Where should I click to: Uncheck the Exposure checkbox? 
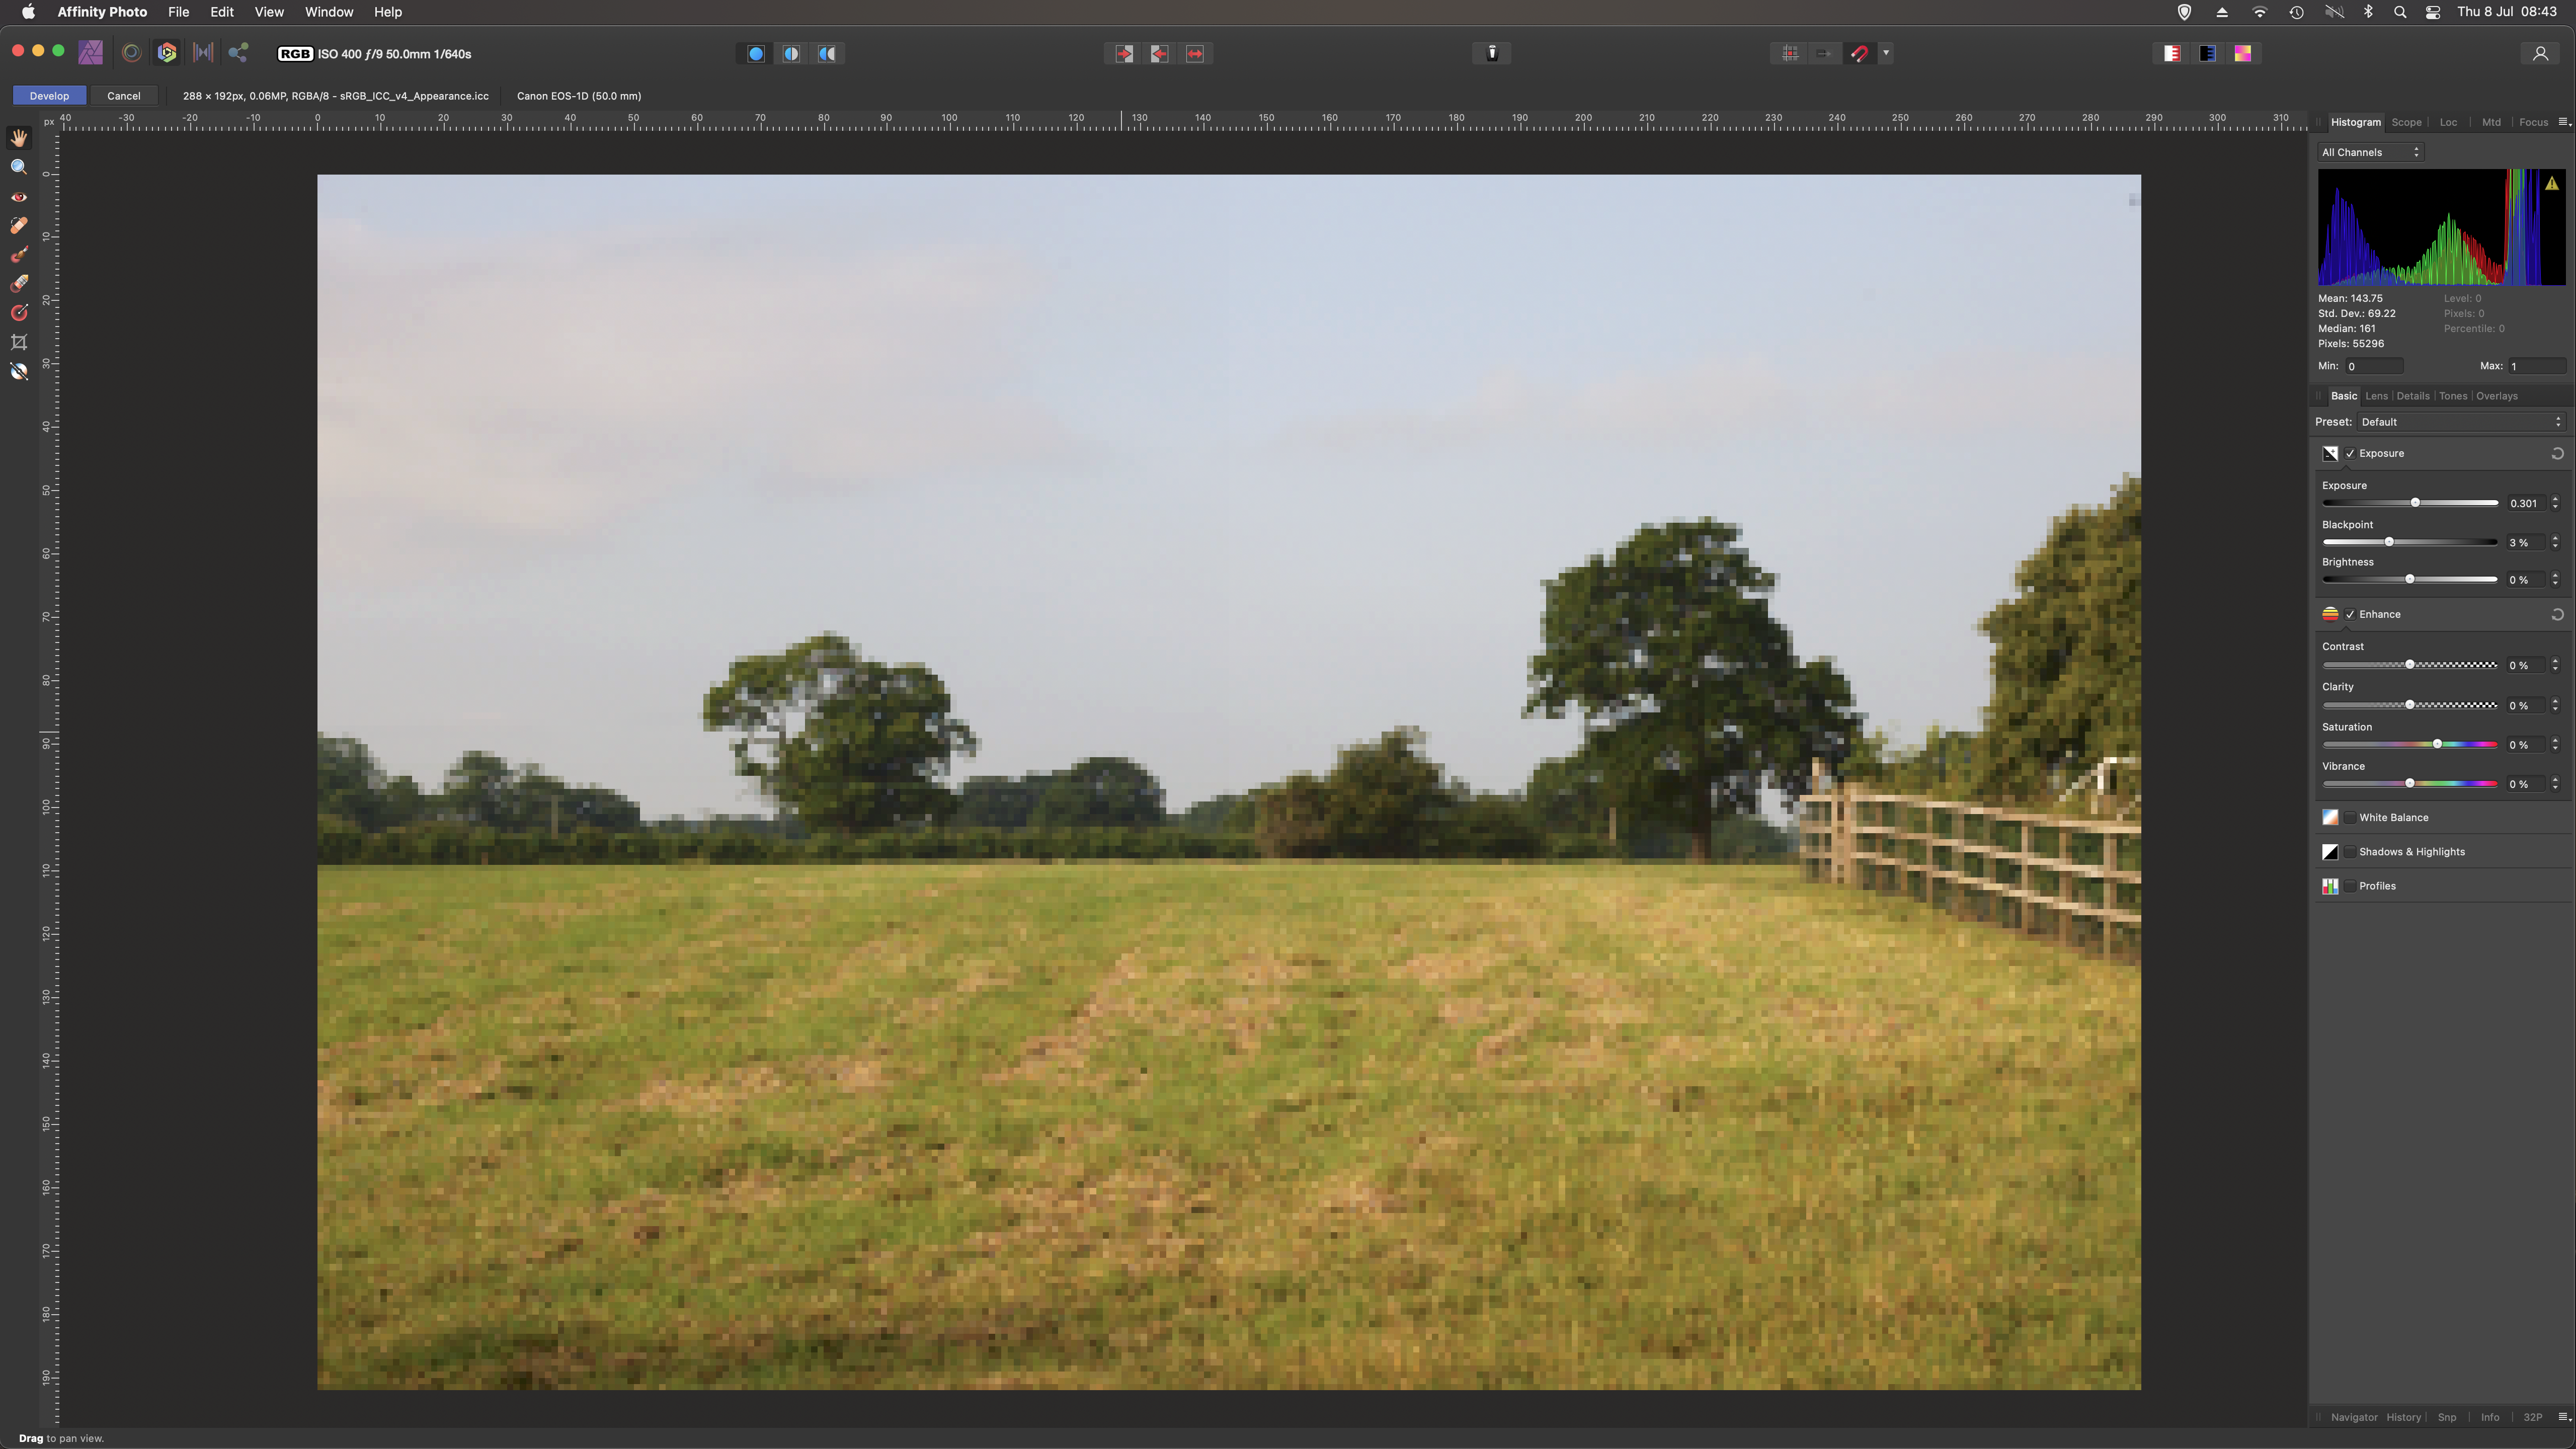pyautogui.click(x=2350, y=454)
